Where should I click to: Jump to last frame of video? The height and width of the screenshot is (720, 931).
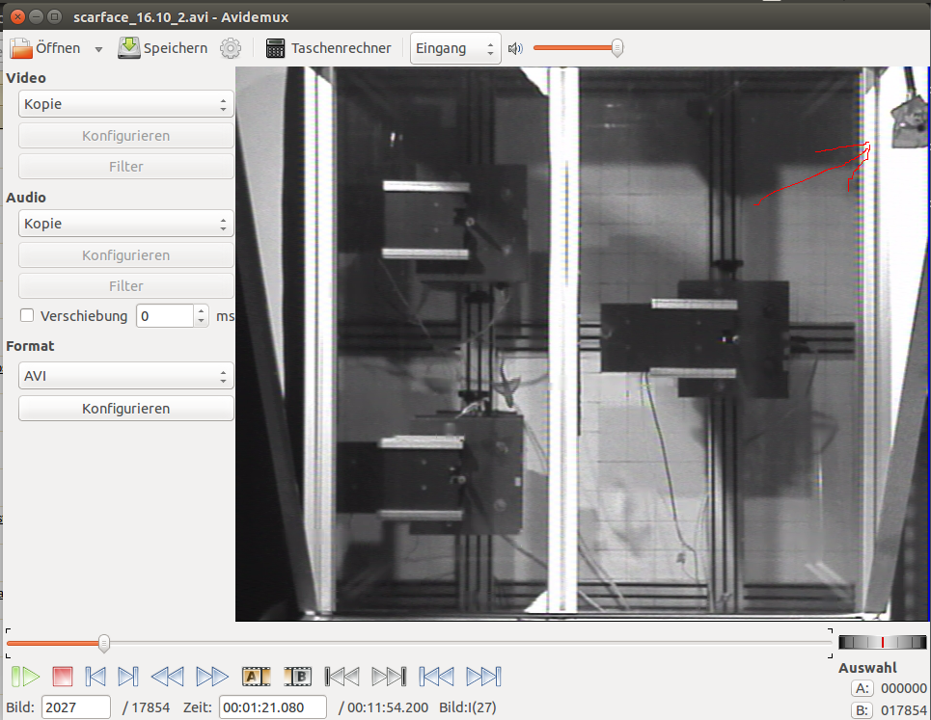(483, 677)
